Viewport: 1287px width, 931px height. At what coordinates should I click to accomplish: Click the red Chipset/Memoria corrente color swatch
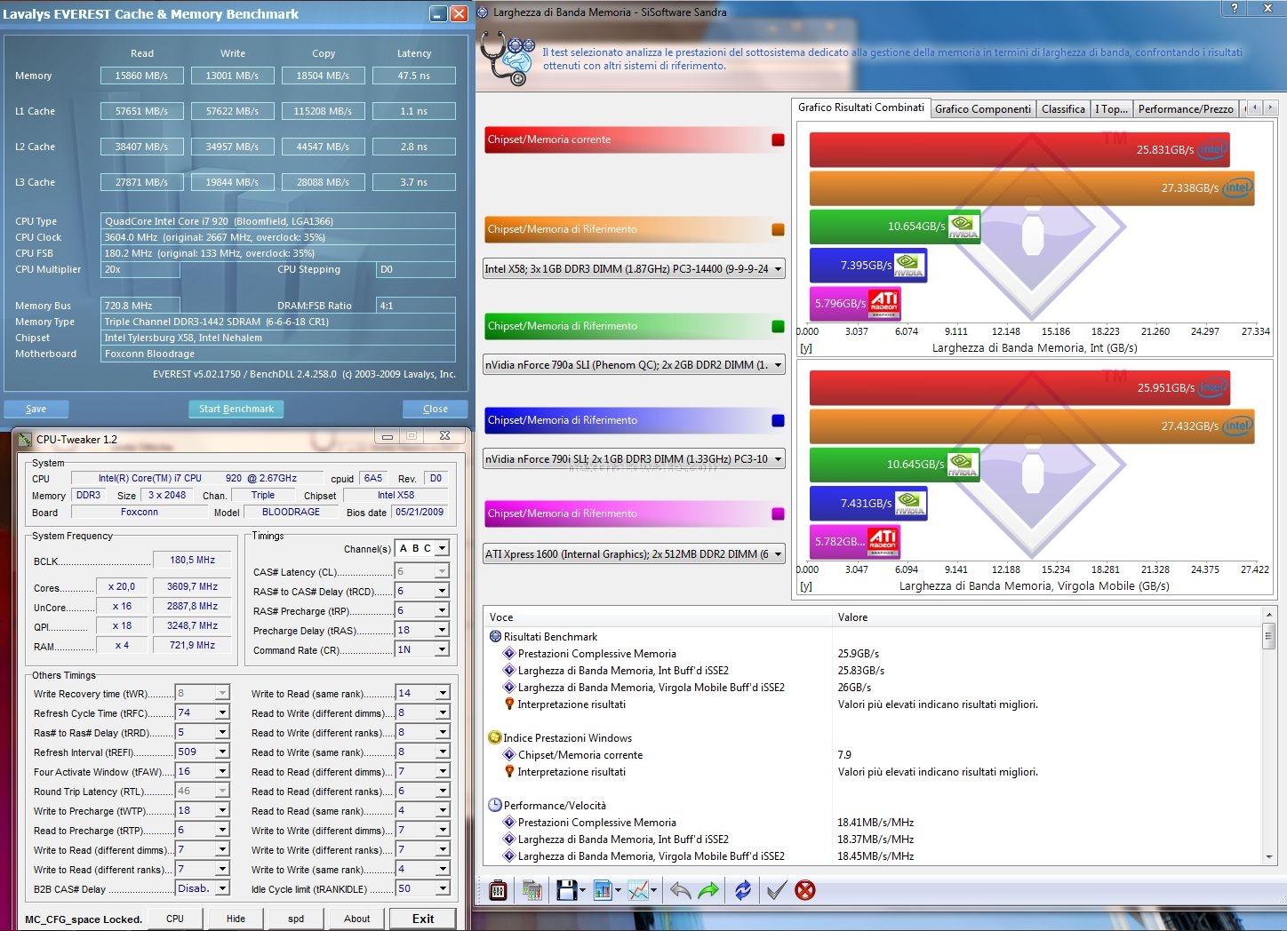click(x=778, y=139)
